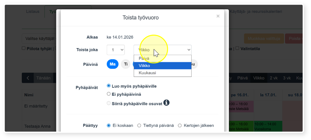Click the la 17.01. column header
The height and width of the screenshot is (140, 311).
click(x=268, y=95)
